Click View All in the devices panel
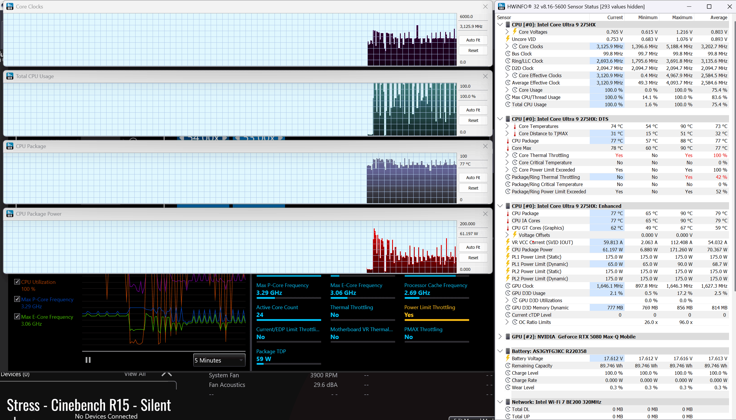736x420 pixels. [135, 374]
